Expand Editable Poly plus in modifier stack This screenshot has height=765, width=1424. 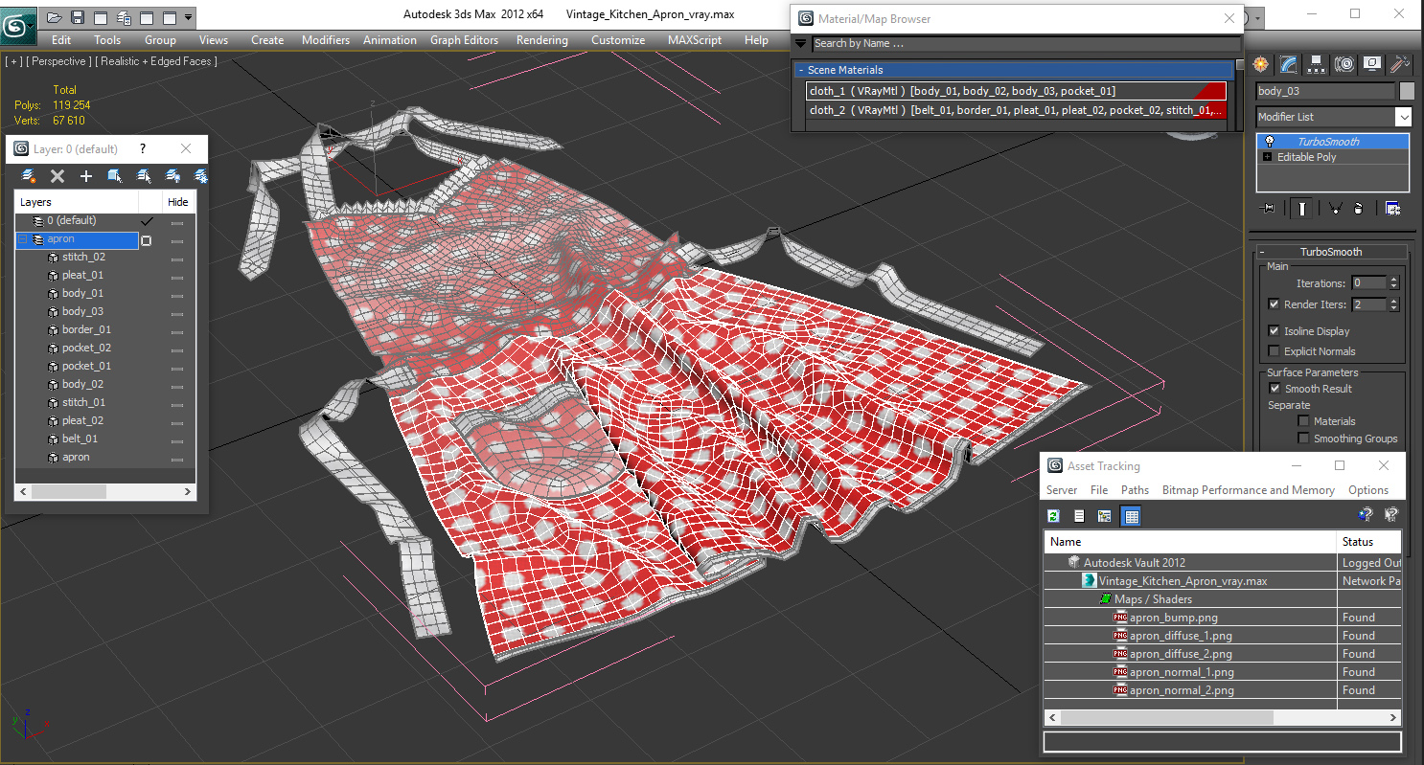[x=1268, y=157]
